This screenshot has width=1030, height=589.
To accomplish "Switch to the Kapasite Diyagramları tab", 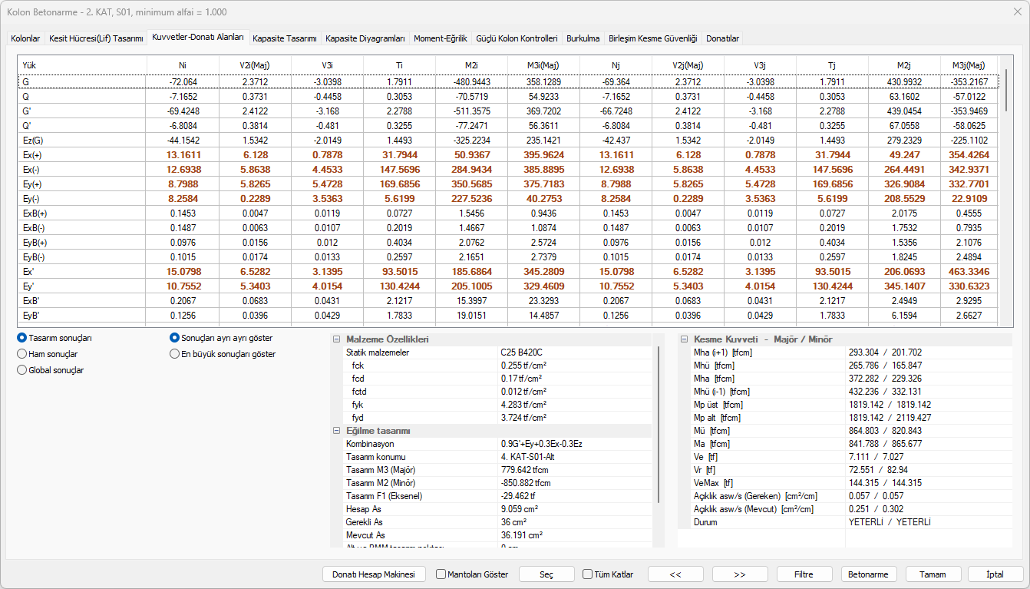I will pos(365,38).
